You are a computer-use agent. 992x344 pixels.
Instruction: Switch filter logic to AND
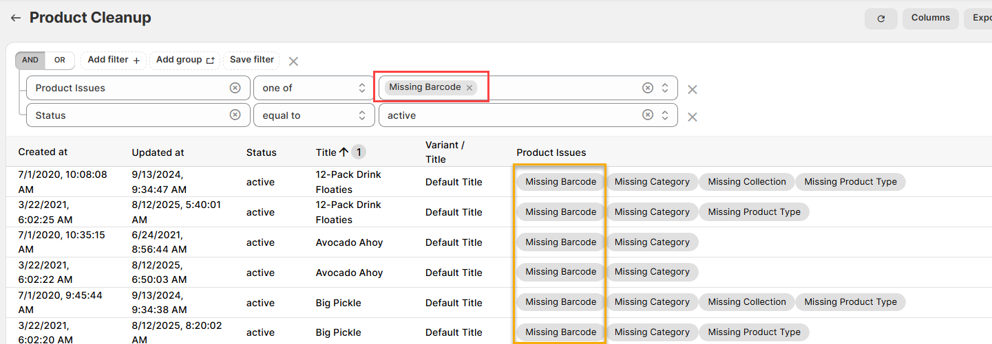30,60
